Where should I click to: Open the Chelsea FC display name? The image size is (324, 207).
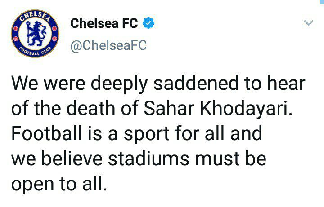(x=104, y=23)
